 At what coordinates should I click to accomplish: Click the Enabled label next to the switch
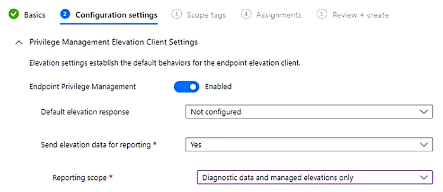tap(218, 87)
